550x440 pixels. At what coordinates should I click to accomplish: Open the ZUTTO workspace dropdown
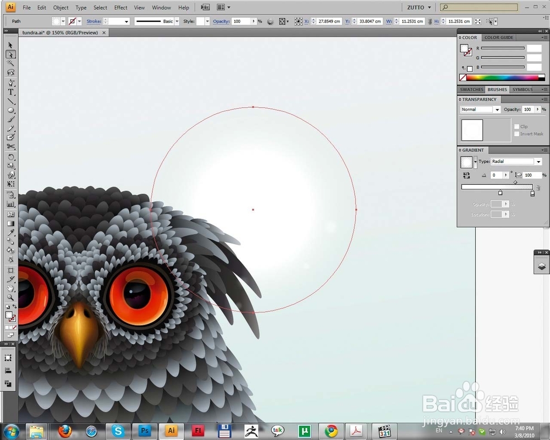pos(419,7)
